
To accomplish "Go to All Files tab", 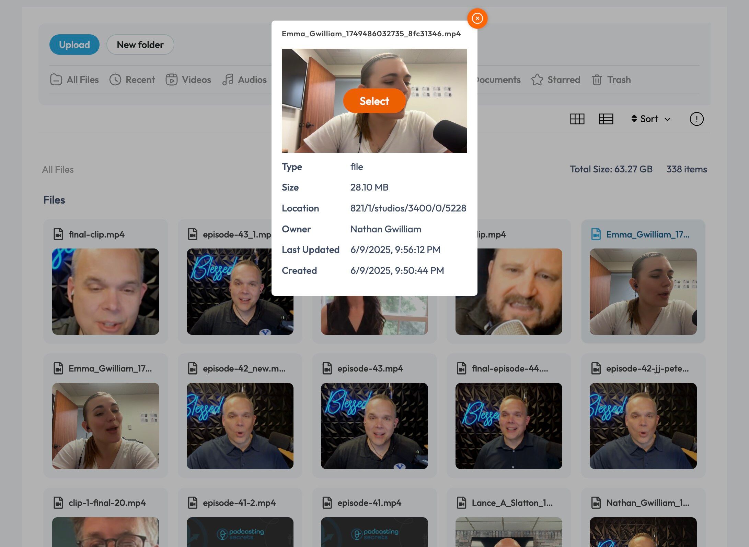I will [74, 80].
